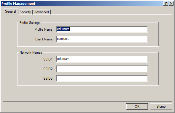Image resolution: width=175 pixels, height=113 pixels.
Task: Open the Security tab
Action: pyautogui.click(x=25, y=12)
